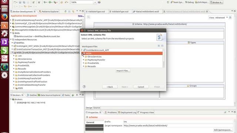Click the Types section header

coord(192,42)
